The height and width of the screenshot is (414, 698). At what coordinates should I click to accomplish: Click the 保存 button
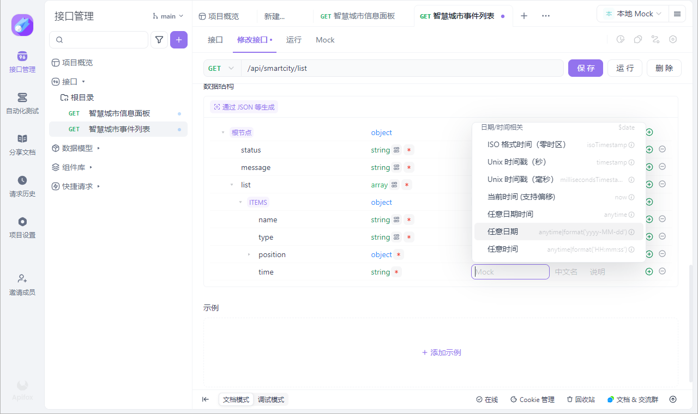click(x=586, y=68)
